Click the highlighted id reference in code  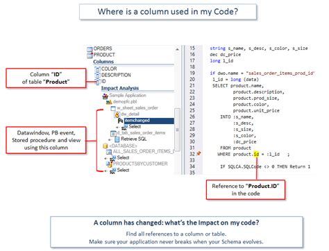[x=256, y=154]
